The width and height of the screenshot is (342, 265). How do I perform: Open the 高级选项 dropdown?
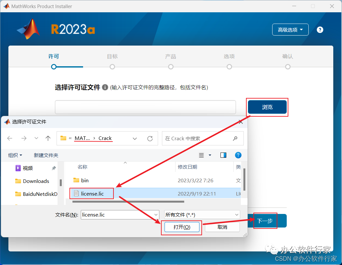point(290,30)
